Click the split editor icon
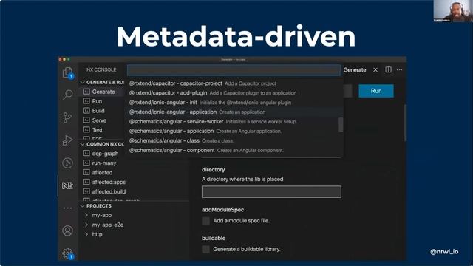Image resolution: width=473 pixels, height=266 pixels. click(388, 69)
